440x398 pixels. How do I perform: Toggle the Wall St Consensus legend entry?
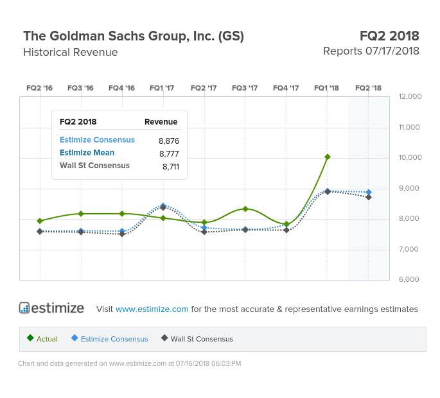197,339
